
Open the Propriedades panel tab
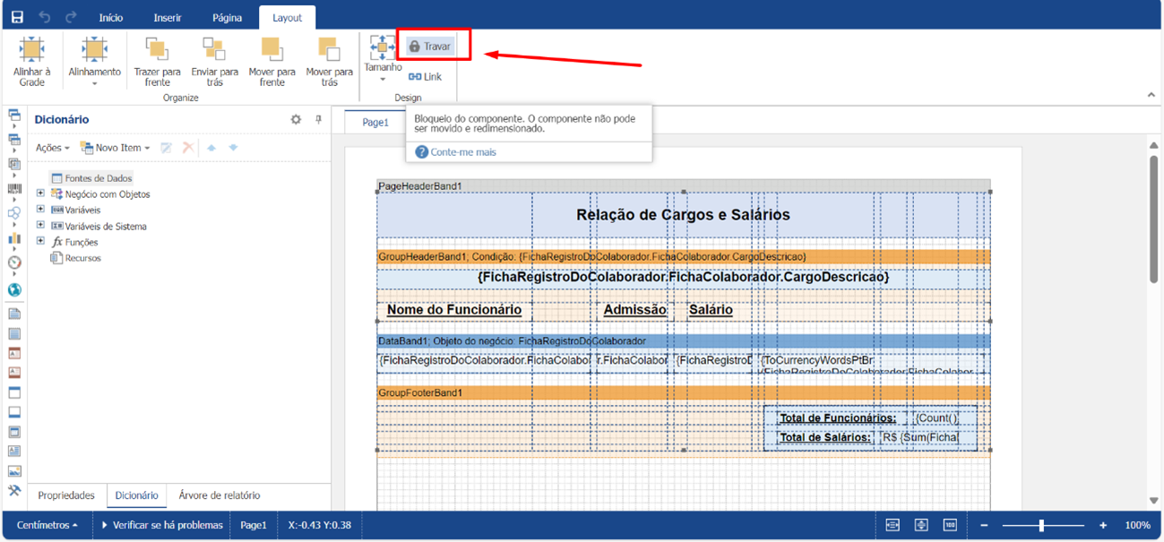[67, 495]
